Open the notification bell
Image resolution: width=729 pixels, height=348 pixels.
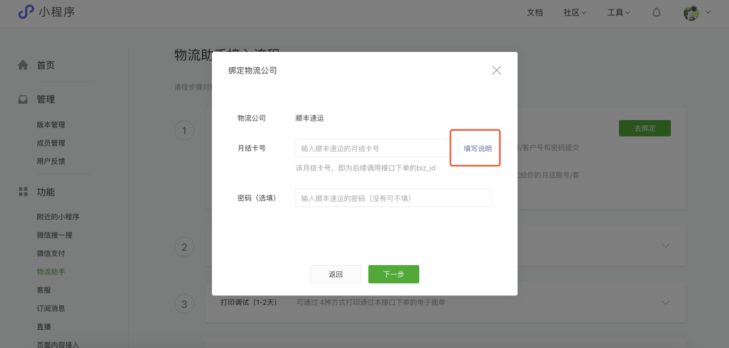657,13
